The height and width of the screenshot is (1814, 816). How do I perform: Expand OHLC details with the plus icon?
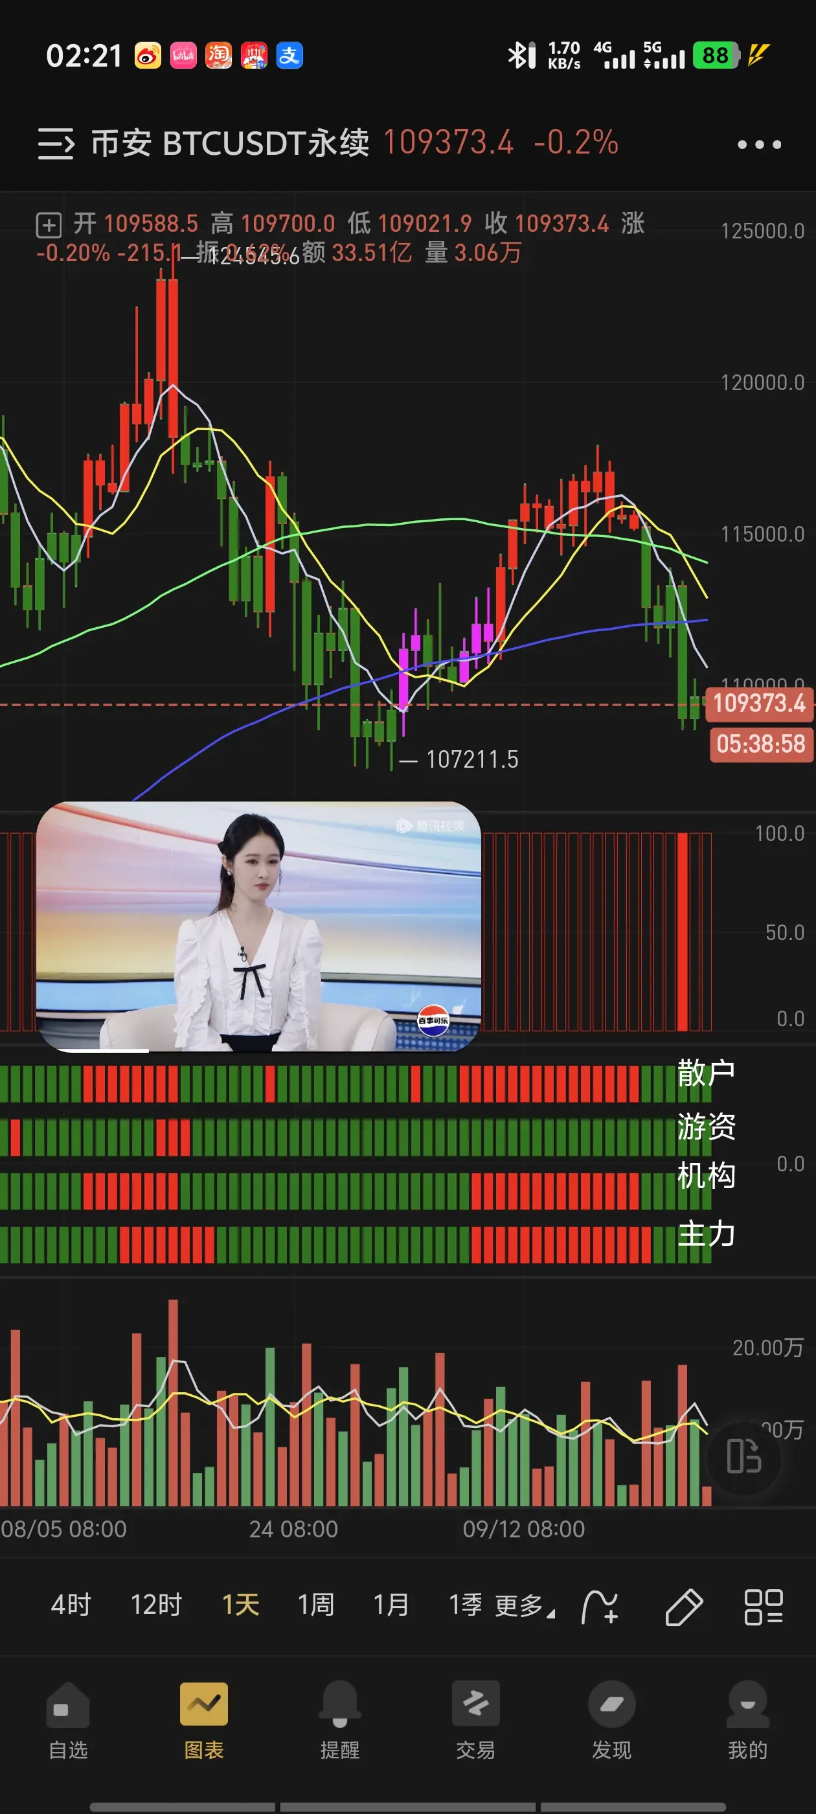49,225
